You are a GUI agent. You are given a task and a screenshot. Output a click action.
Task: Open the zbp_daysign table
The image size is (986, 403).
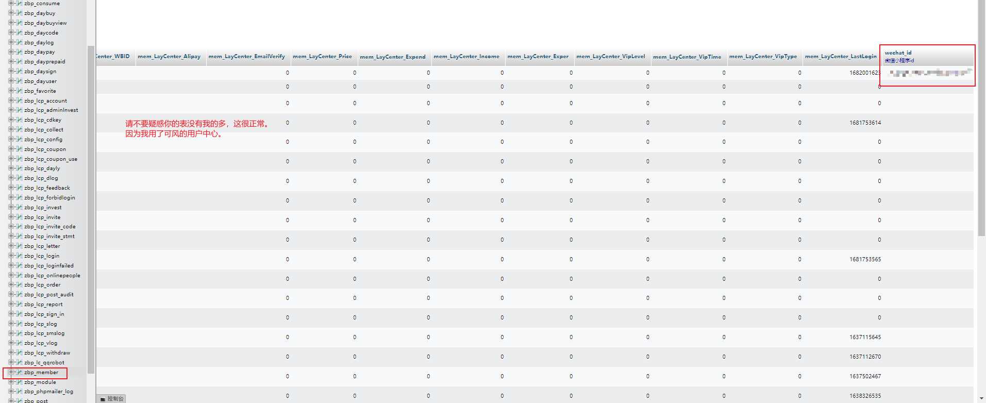[40, 72]
